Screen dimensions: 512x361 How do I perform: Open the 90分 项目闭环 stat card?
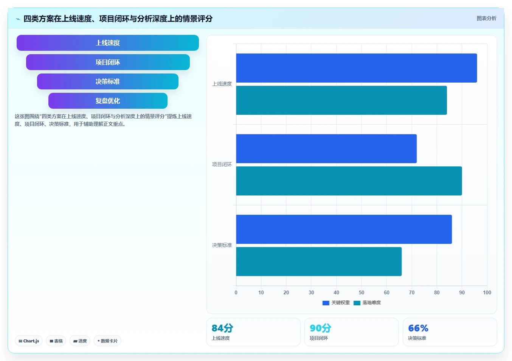pos(352,332)
